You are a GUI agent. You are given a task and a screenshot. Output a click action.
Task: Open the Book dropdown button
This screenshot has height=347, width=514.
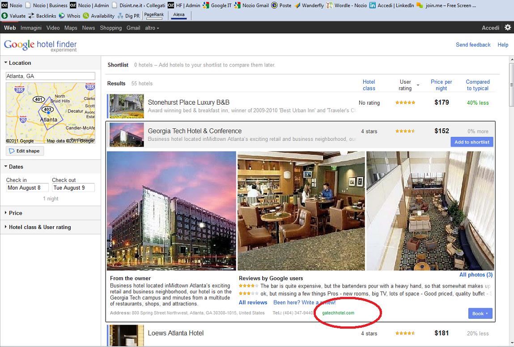[x=480, y=313]
